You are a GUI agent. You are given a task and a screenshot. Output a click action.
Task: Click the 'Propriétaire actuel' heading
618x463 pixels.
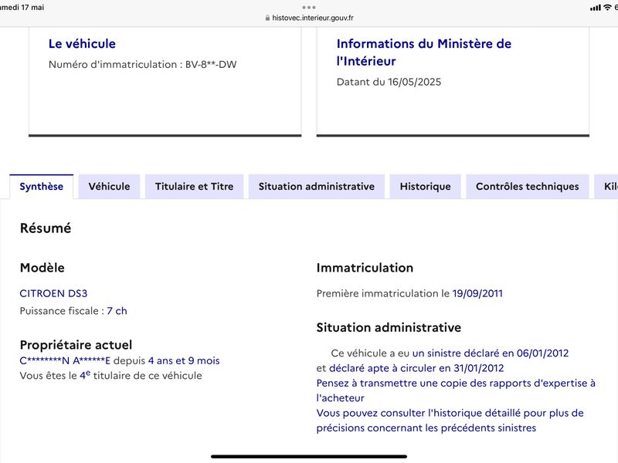point(76,345)
